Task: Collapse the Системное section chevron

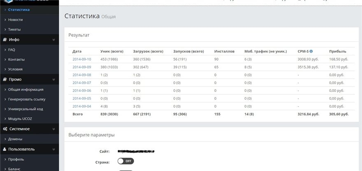Action: [x=53, y=129]
